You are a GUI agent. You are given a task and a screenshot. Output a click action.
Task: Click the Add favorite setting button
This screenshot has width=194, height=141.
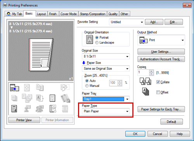pos(154,22)
